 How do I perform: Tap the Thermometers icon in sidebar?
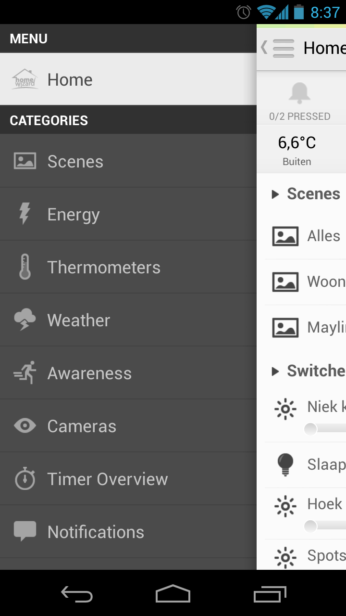25,267
